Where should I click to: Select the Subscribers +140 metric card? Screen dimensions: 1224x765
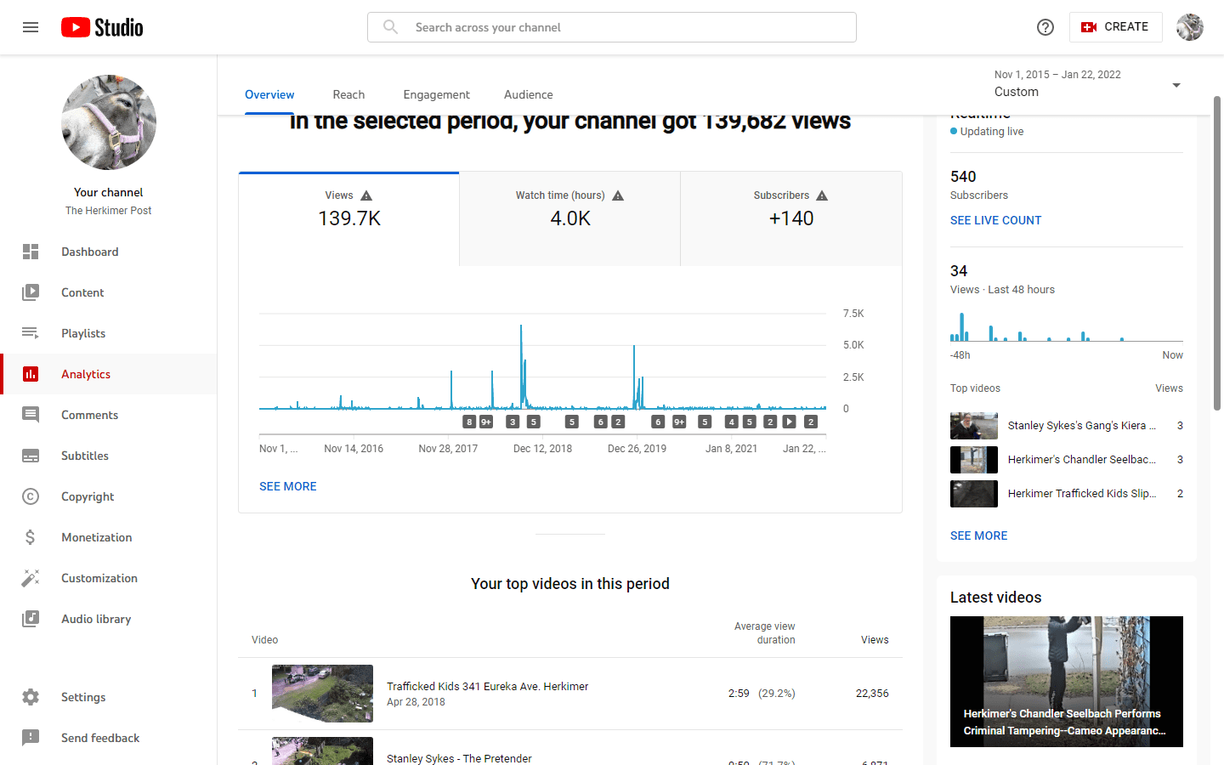click(791, 219)
